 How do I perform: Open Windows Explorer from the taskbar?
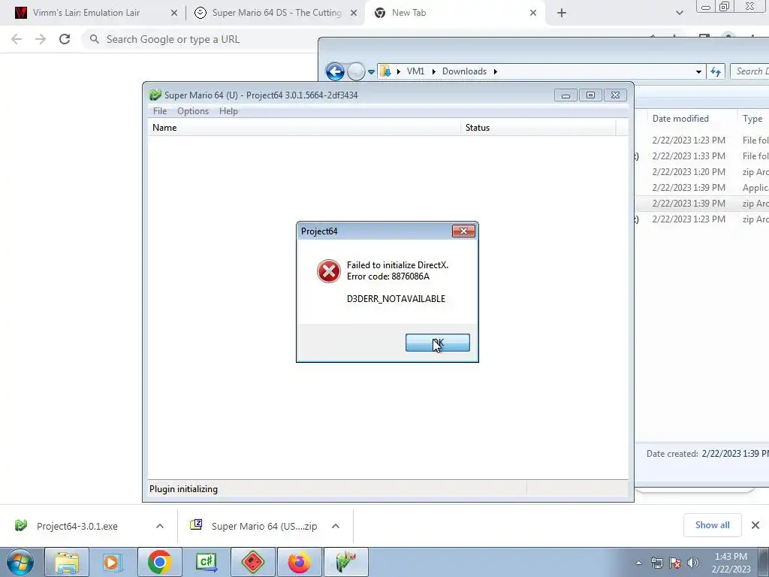coord(67,562)
